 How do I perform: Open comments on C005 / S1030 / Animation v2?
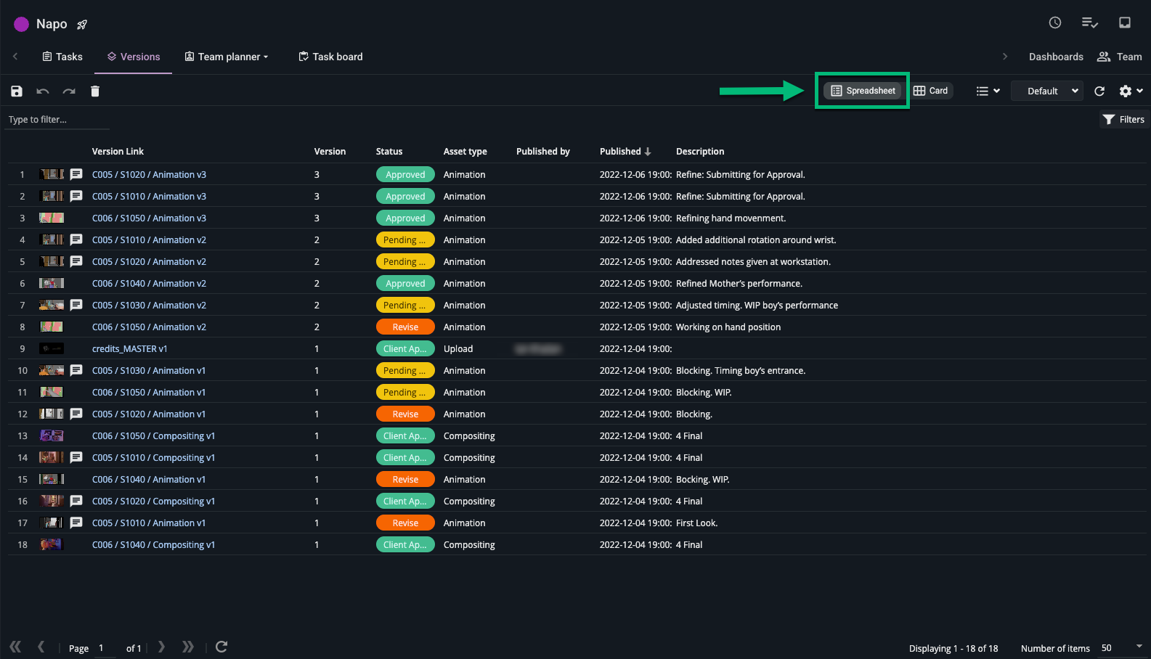[76, 305]
